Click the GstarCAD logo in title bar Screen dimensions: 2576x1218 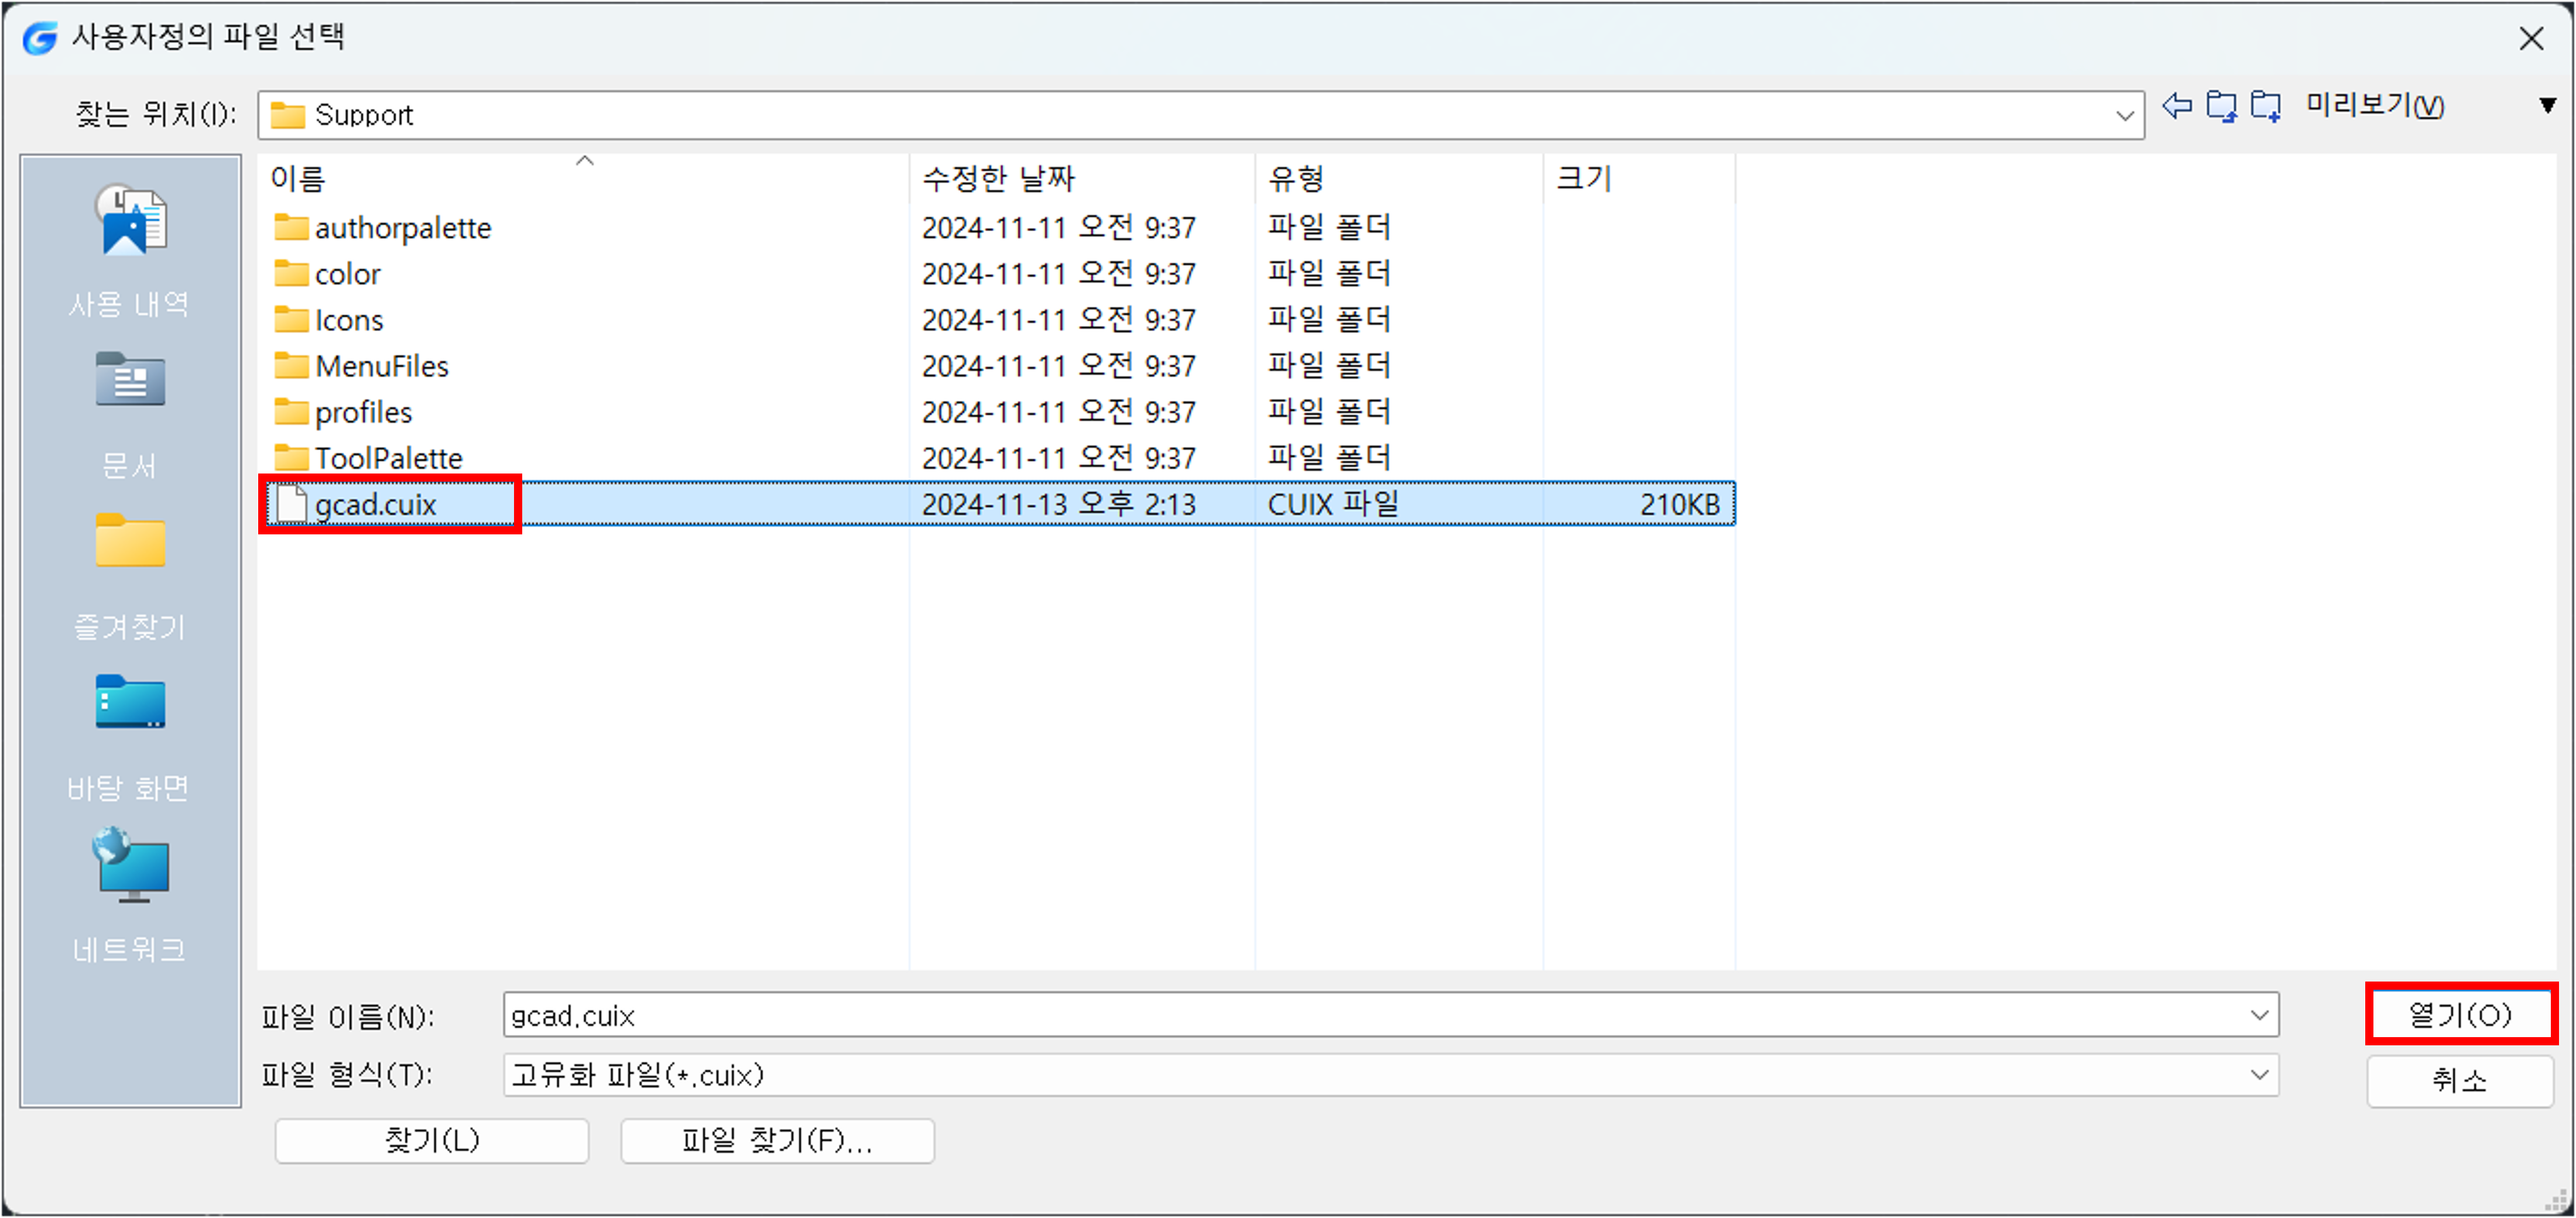point(40,38)
